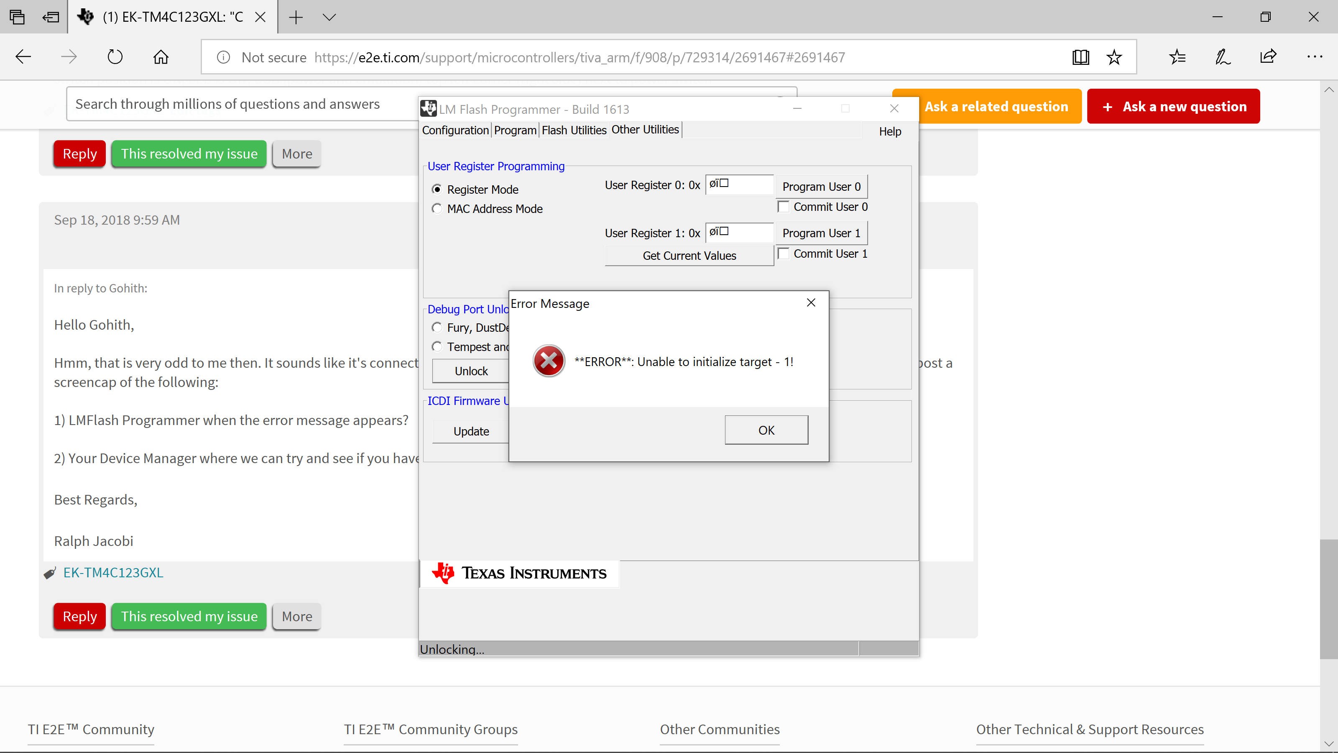Select the Tempest radio option
This screenshot has width=1338, height=753.
pos(437,346)
